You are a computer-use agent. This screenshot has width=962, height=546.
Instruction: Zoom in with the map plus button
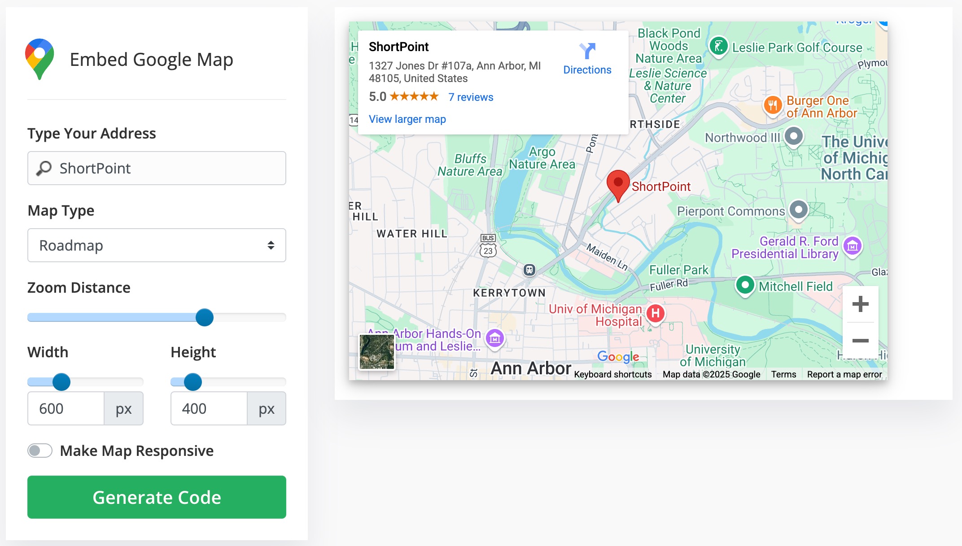click(x=860, y=304)
